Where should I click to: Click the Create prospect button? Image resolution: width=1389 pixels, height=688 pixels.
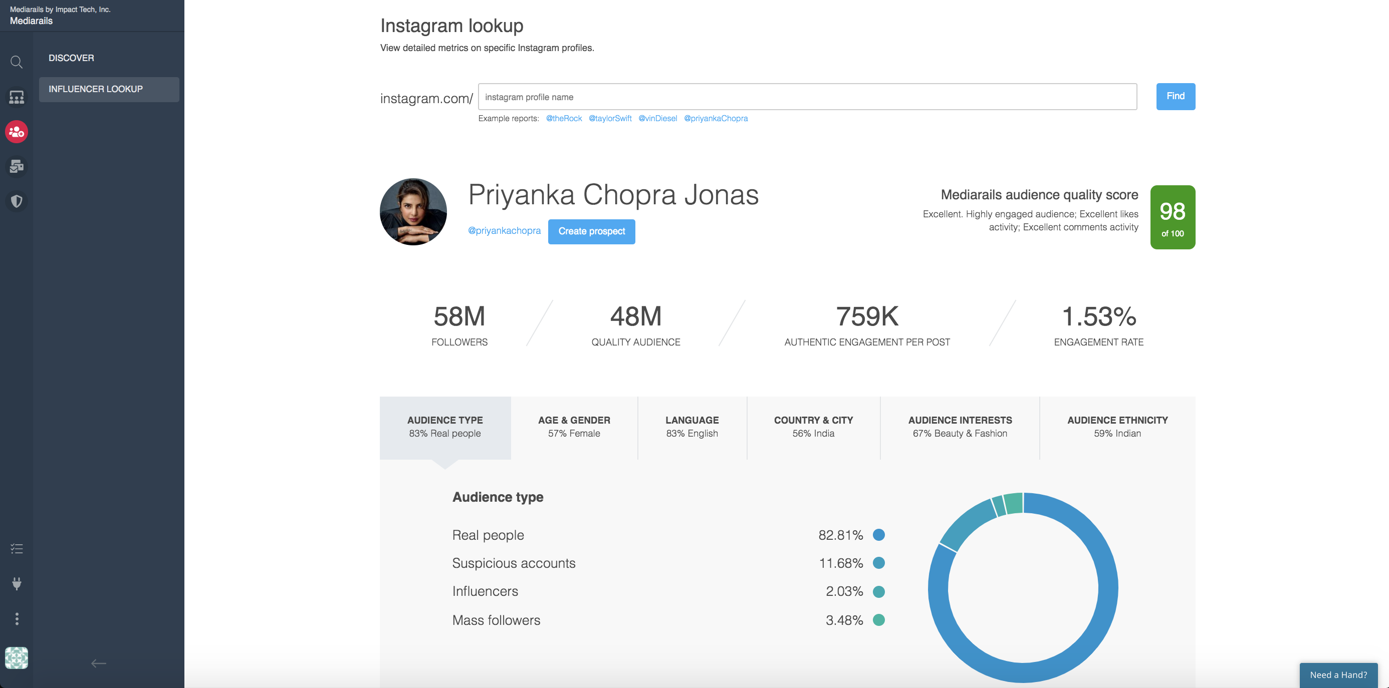591,232
